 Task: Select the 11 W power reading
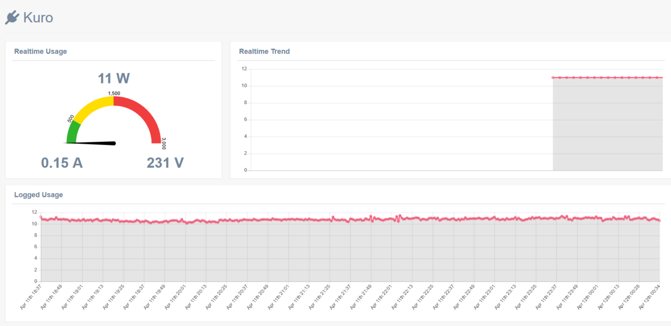(114, 78)
